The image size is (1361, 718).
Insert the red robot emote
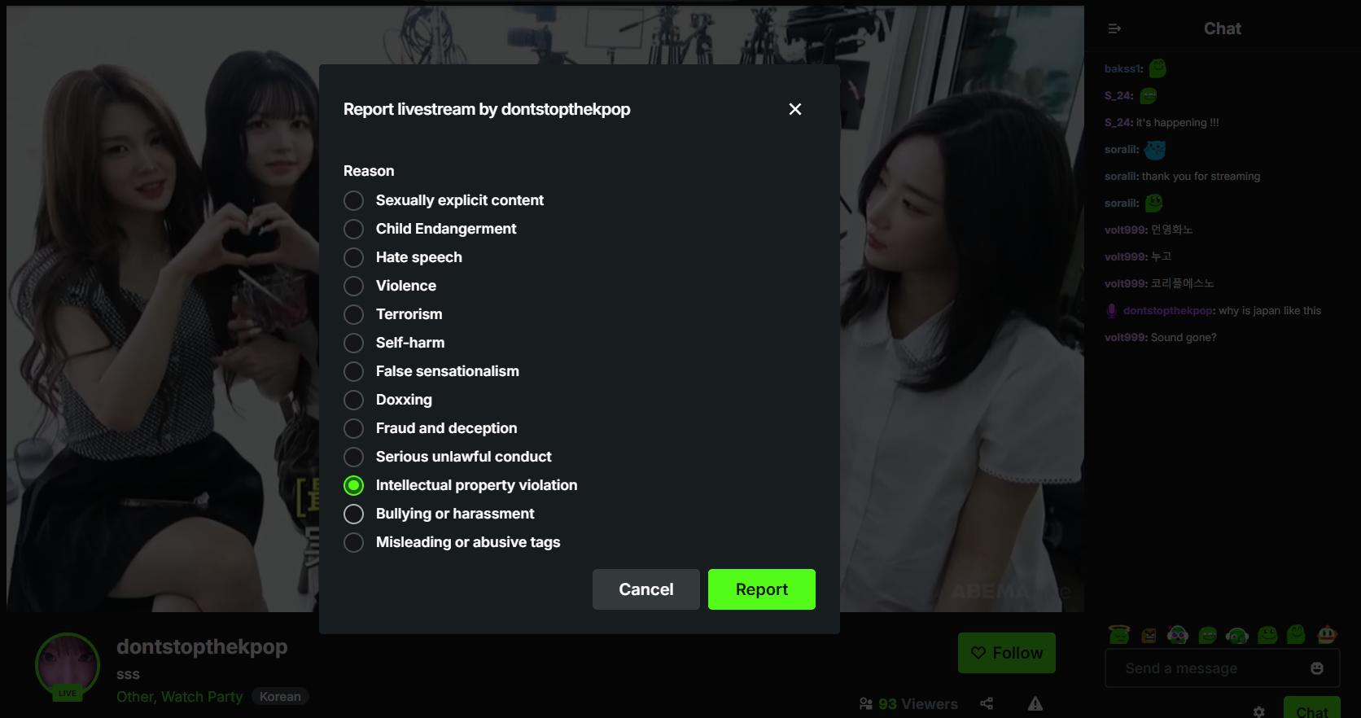[x=1327, y=634]
